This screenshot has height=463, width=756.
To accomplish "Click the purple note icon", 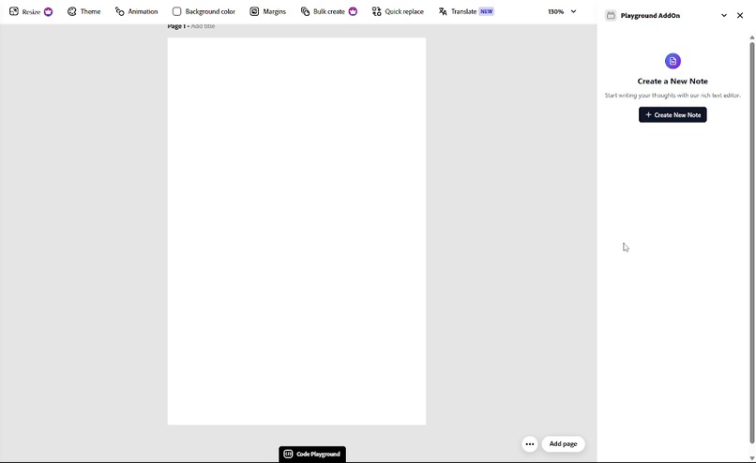I will 673,61.
